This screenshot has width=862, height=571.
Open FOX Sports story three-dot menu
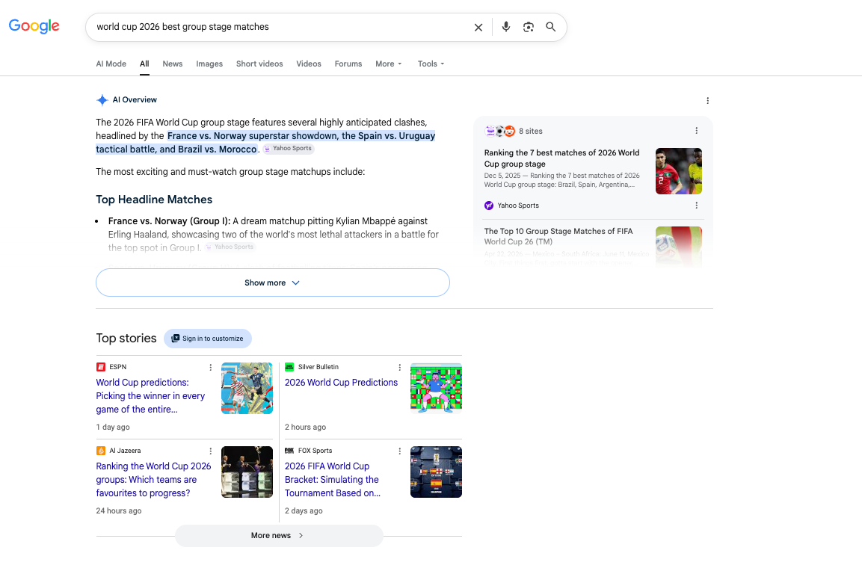(400, 451)
